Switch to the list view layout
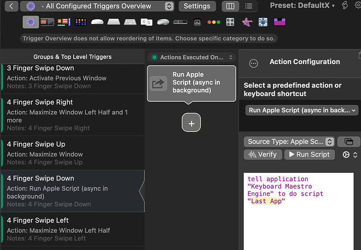The image size is (361, 250). coord(249,6)
